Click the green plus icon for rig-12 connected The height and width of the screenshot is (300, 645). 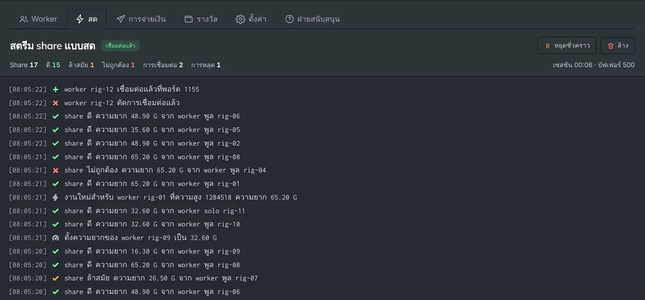point(56,90)
